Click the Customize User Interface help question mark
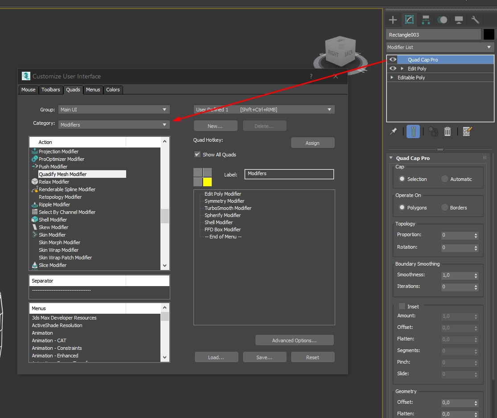 pos(311,76)
